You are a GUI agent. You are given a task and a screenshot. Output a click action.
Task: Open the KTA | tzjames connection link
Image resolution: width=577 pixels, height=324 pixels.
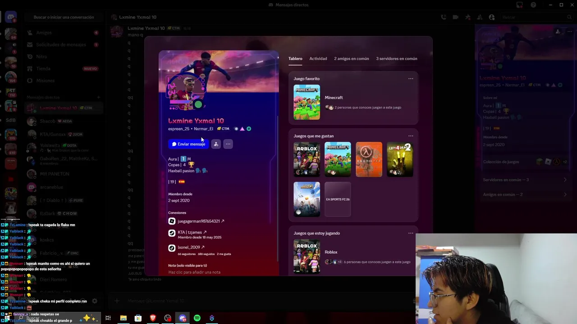[192, 232]
